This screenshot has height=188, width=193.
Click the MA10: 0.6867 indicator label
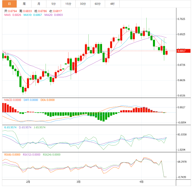[33, 15]
